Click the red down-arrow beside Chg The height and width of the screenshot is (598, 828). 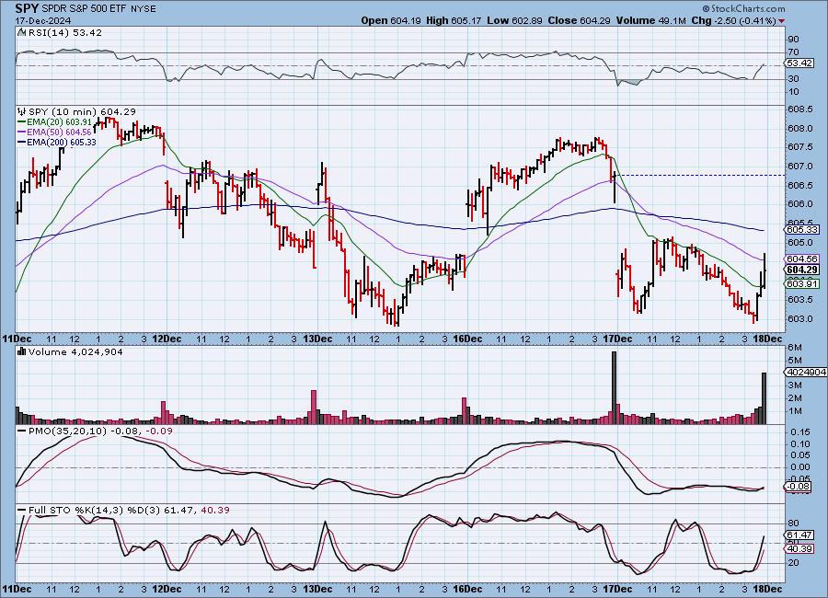point(781,21)
